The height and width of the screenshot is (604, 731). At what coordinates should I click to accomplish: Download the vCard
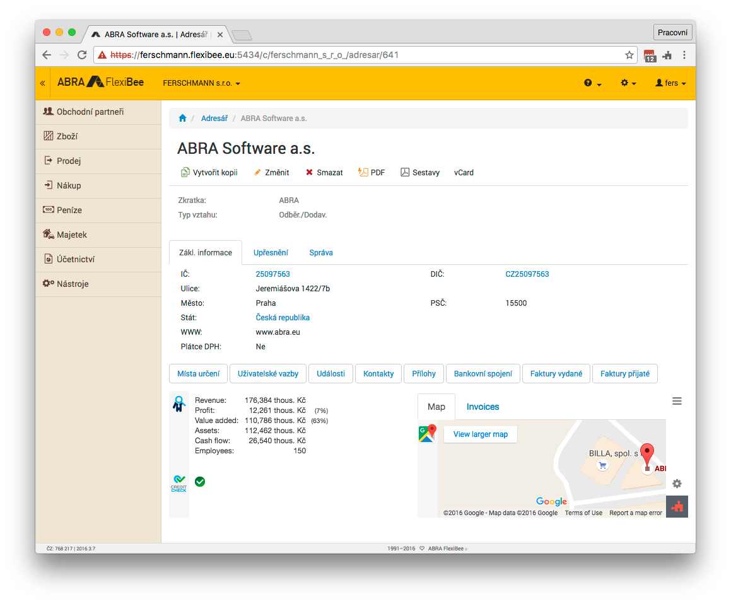point(464,173)
